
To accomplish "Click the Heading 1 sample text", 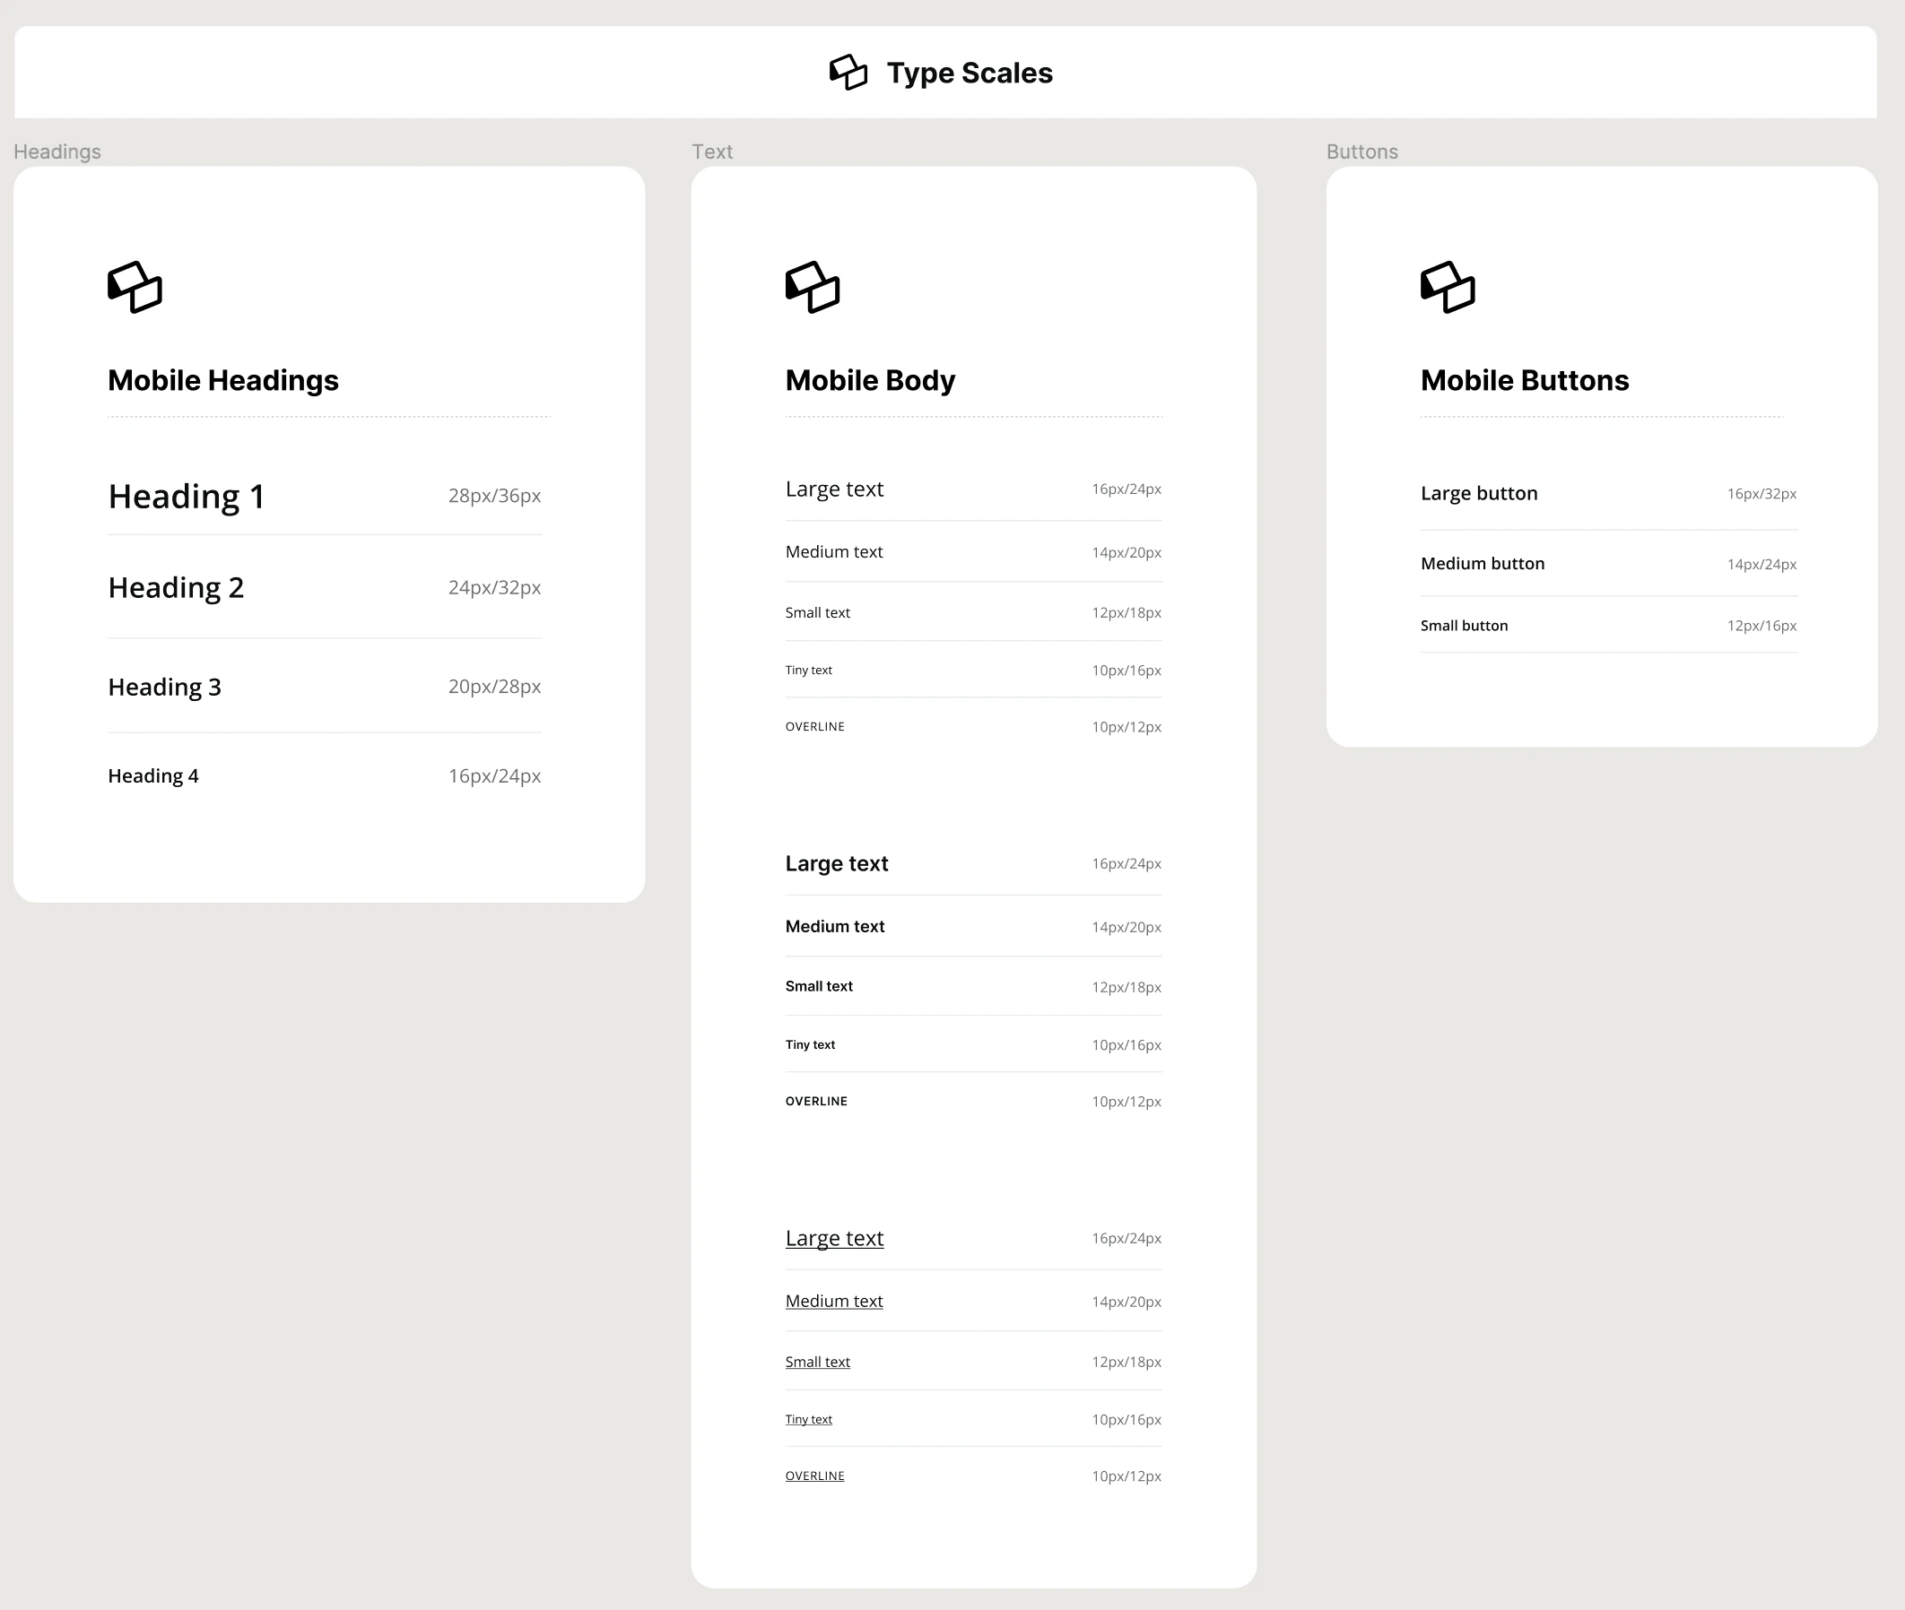I will click(187, 497).
